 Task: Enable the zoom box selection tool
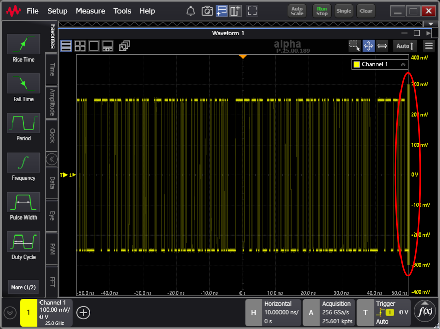[355, 46]
